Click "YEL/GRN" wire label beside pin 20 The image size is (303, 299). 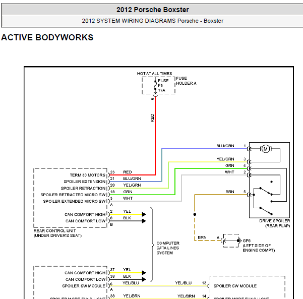pyautogui.click(x=132, y=185)
